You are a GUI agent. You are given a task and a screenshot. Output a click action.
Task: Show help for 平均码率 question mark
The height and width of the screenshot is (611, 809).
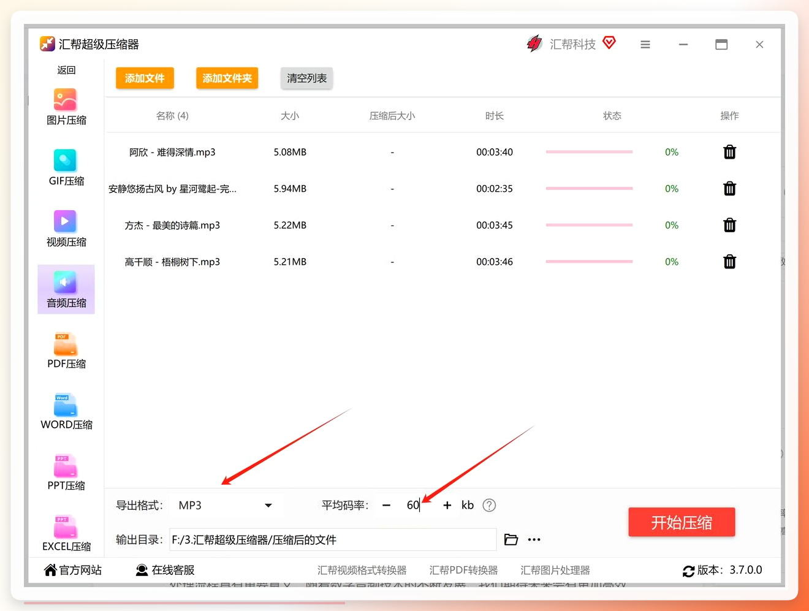coord(489,506)
